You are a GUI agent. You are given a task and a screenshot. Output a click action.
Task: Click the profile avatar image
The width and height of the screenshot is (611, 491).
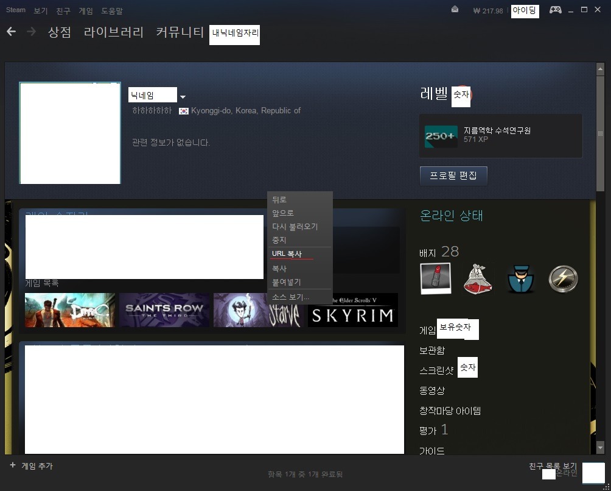click(x=70, y=133)
